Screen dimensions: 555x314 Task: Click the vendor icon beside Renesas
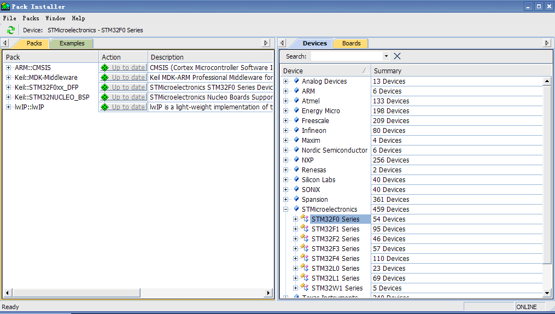point(296,170)
